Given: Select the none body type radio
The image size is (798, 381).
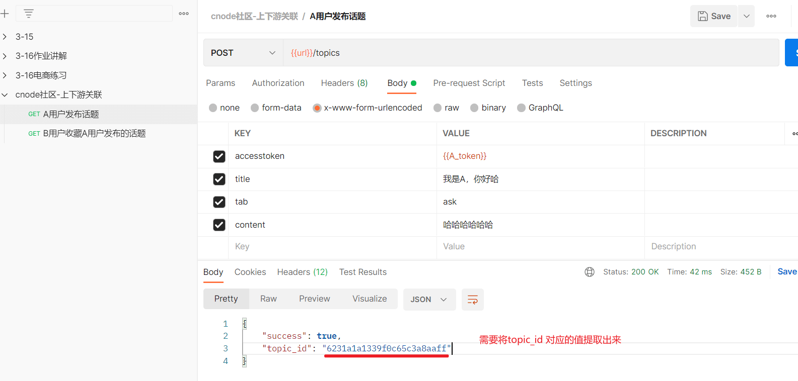Looking at the screenshot, I should (213, 108).
